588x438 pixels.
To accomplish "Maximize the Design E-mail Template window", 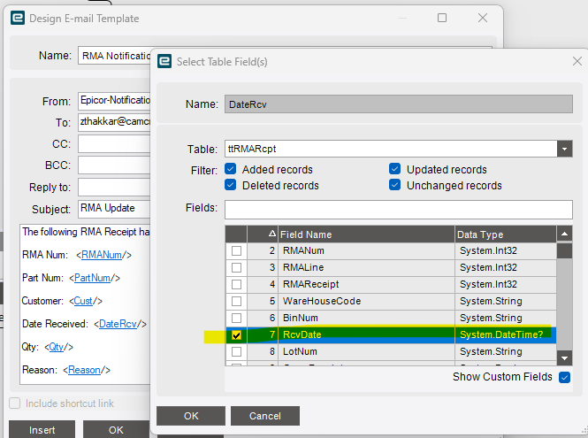I will coord(442,18).
